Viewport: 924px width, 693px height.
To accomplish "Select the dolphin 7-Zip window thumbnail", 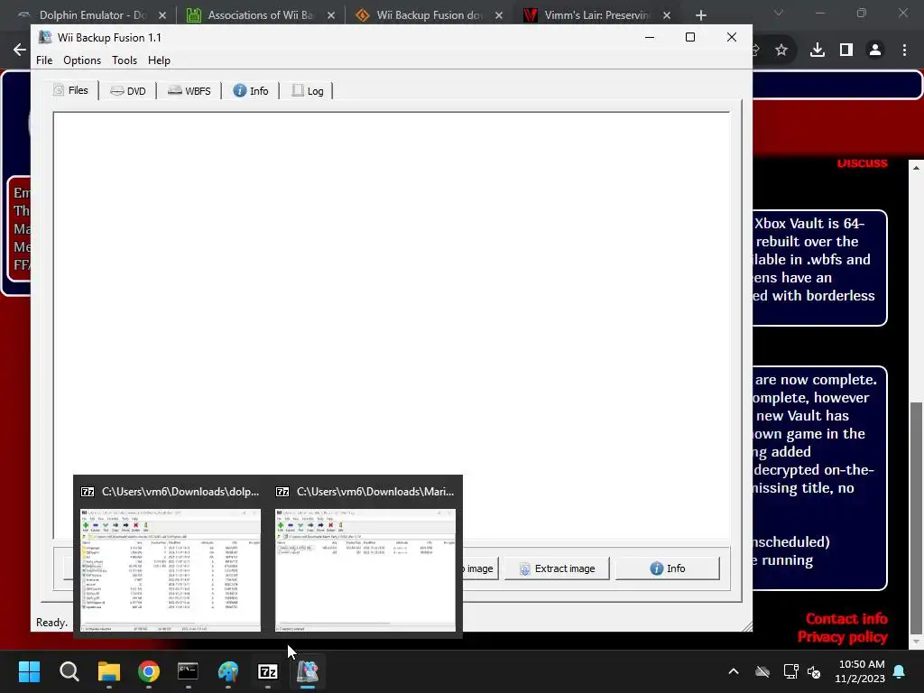I will point(171,570).
